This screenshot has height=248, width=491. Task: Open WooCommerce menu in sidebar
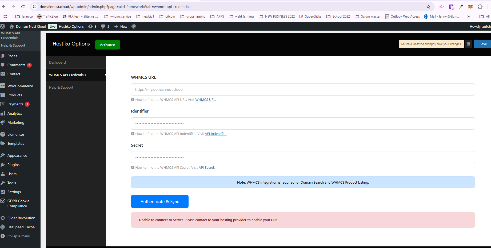[x=20, y=86]
